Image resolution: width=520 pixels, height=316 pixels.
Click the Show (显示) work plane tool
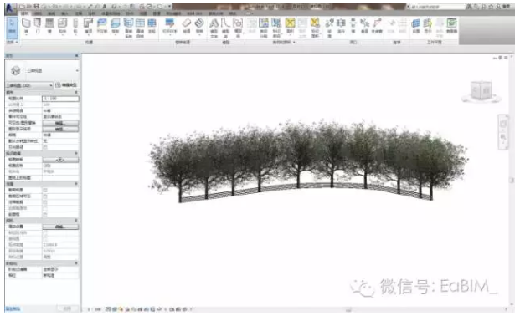point(428,27)
